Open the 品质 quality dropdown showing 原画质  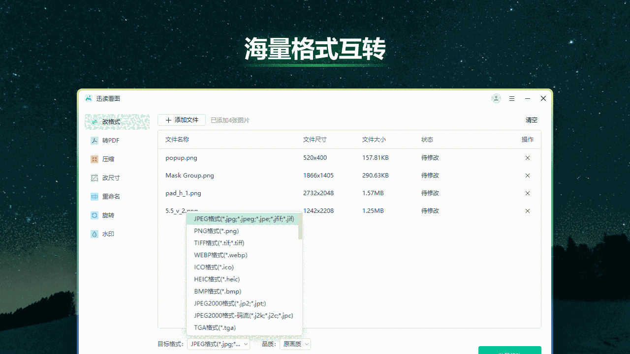click(295, 344)
